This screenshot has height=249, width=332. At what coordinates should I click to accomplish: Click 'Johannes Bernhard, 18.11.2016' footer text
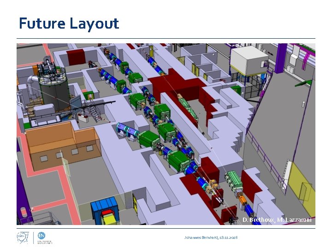(x=211, y=237)
